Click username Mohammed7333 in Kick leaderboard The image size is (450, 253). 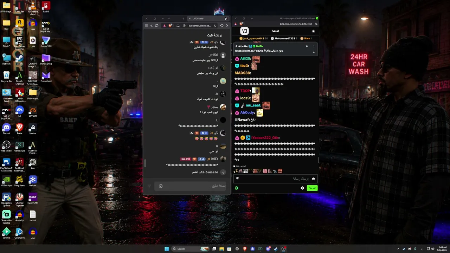coord(285,38)
